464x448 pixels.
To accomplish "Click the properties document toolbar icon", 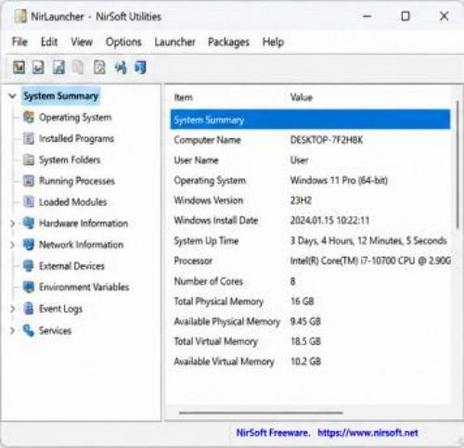I will (99, 68).
